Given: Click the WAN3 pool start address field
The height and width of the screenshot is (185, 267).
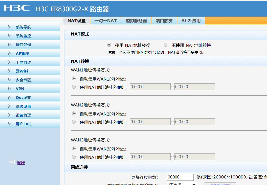Looking at the screenshot, I should point(150,157).
